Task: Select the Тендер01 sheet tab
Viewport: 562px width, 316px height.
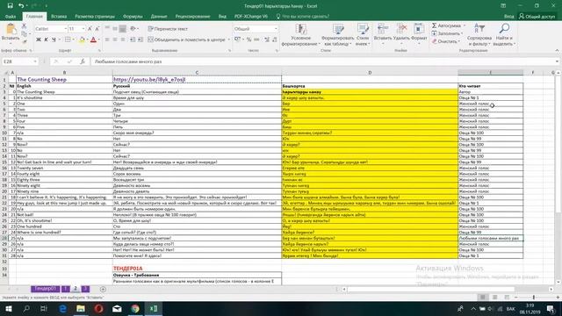Action: [x=46, y=289]
